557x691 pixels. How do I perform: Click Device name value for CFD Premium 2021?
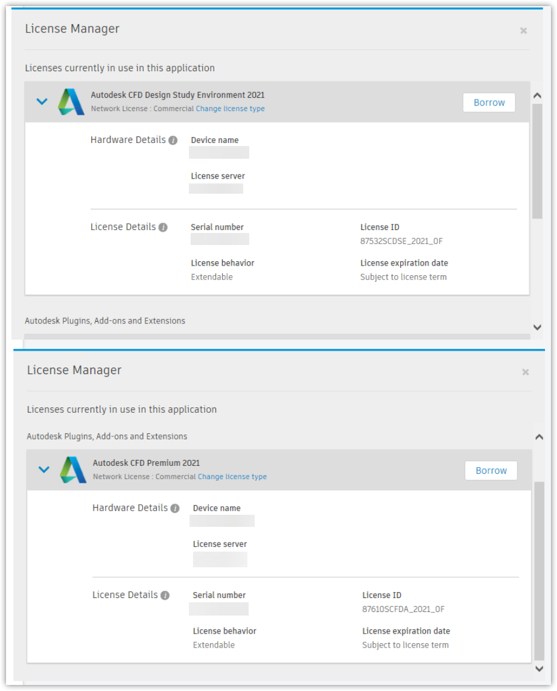pyautogui.click(x=222, y=521)
